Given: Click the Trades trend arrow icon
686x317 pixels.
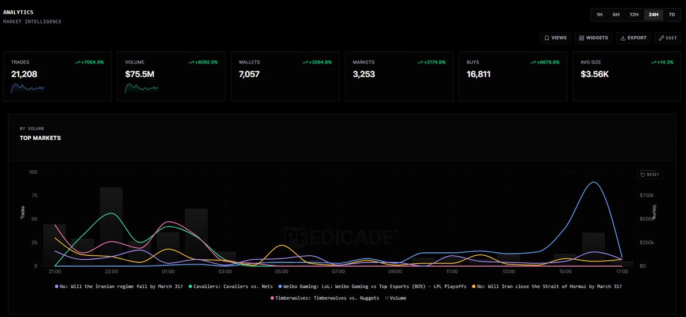Looking at the screenshot, I should pos(77,62).
